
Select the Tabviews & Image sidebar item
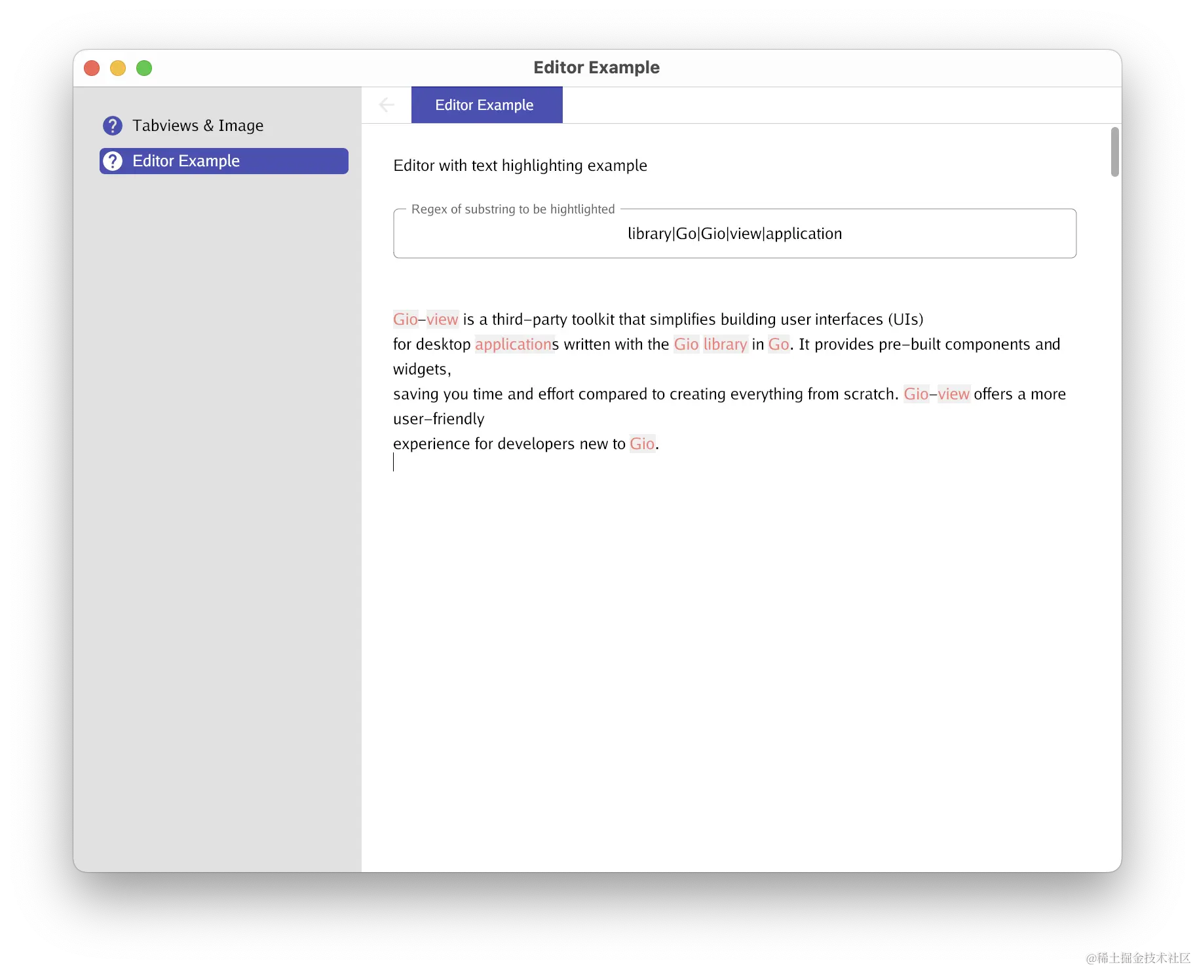coord(198,125)
